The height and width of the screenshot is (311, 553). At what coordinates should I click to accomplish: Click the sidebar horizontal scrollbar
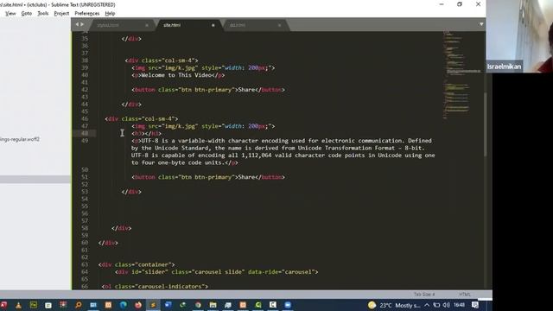point(35,179)
